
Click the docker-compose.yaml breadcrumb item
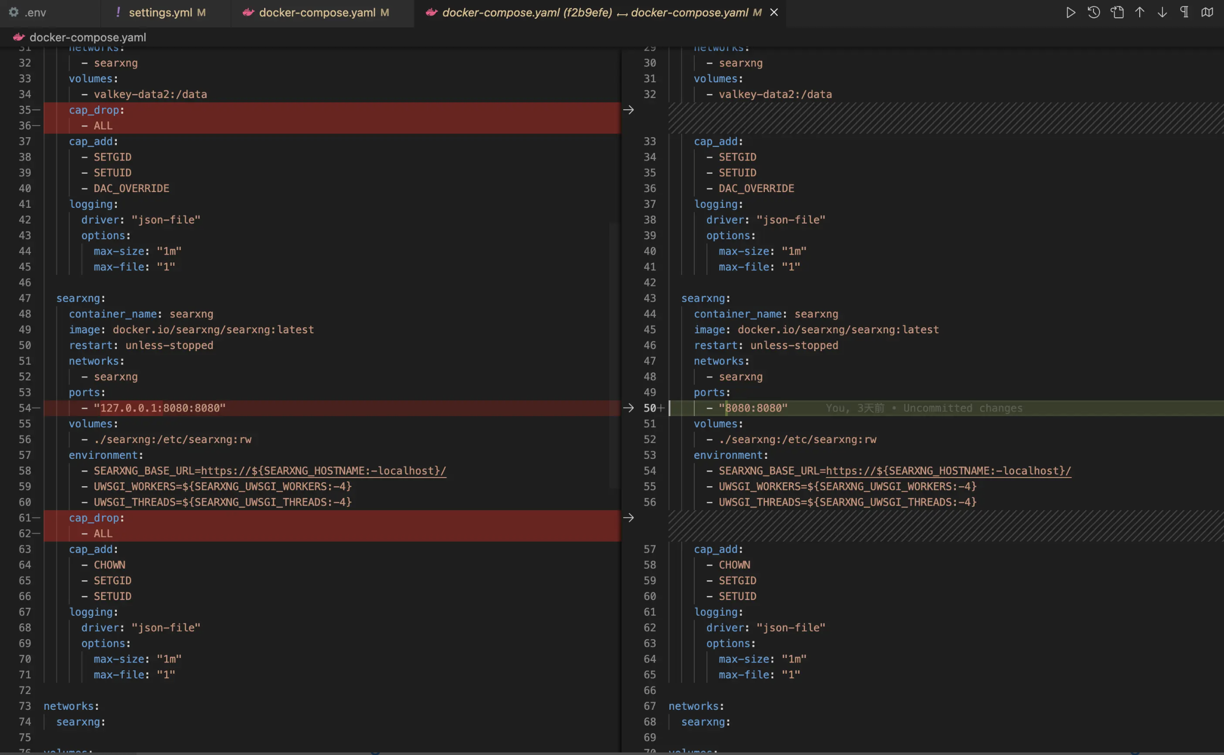point(87,37)
